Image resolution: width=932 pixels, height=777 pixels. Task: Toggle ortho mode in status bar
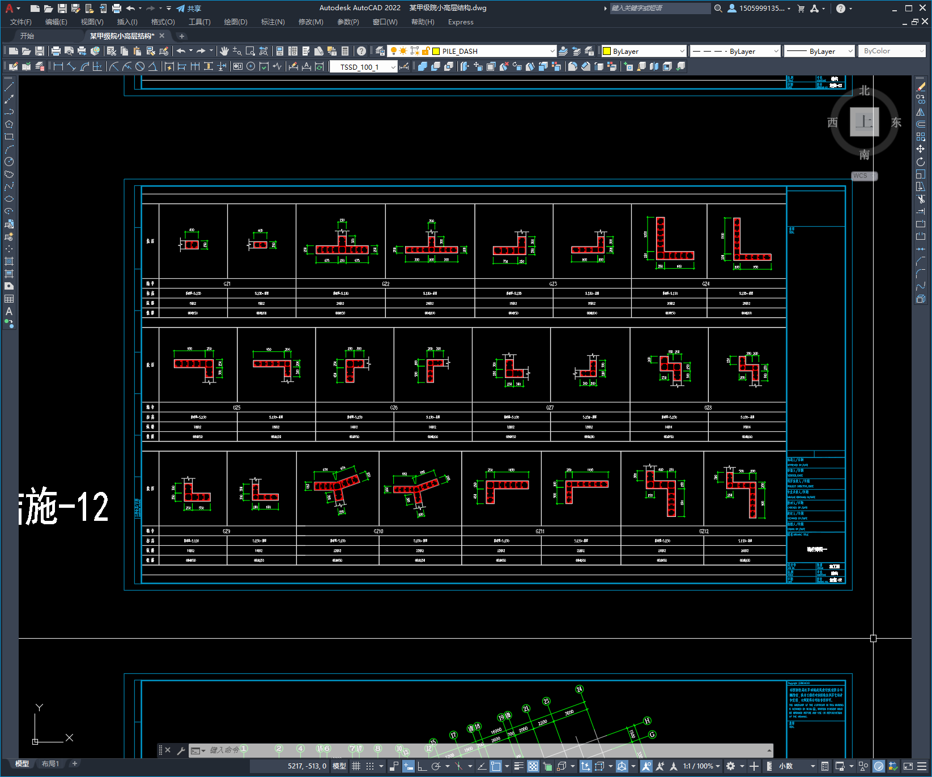(x=422, y=766)
